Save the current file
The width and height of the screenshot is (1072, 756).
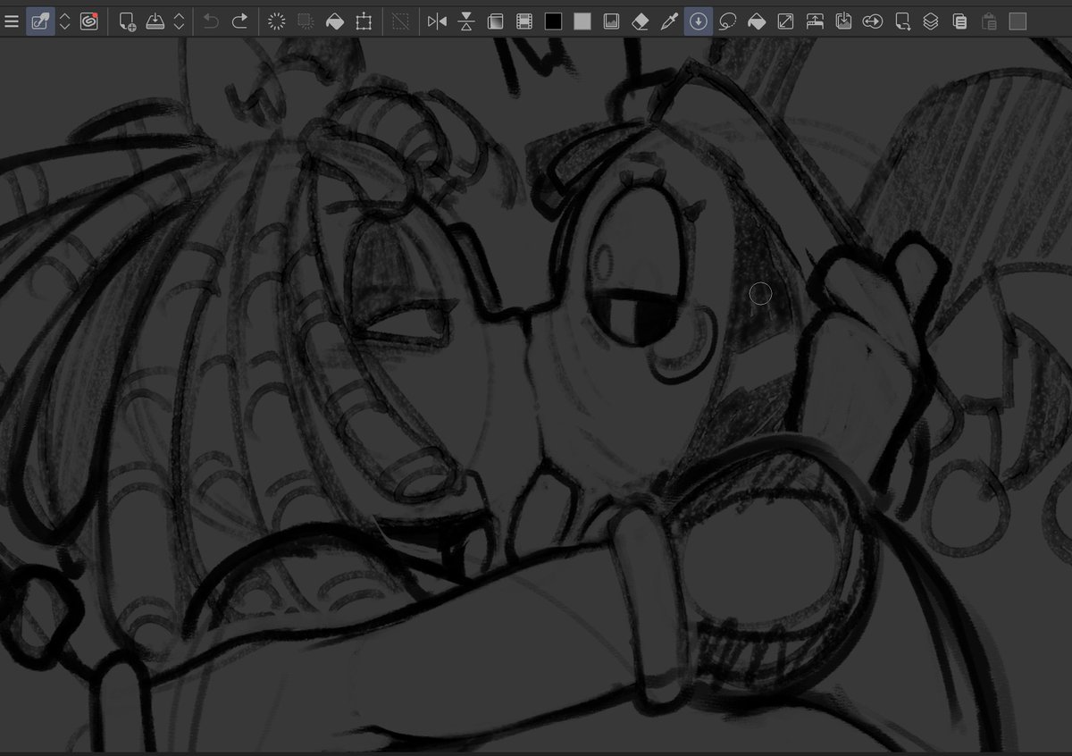pyautogui.click(x=155, y=21)
